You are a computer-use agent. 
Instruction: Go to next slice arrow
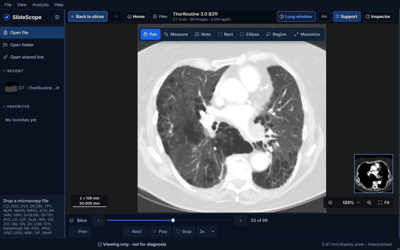coord(240,220)
